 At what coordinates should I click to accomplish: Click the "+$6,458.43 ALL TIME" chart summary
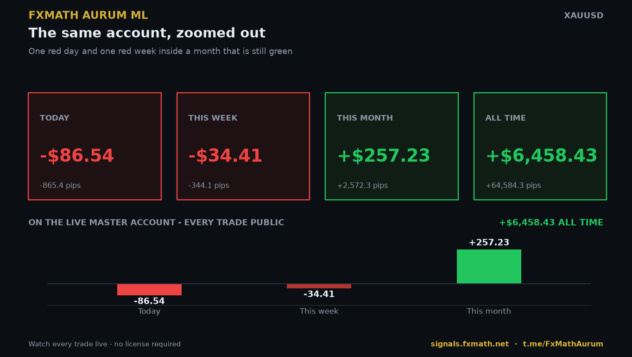[x=551, y=223]
